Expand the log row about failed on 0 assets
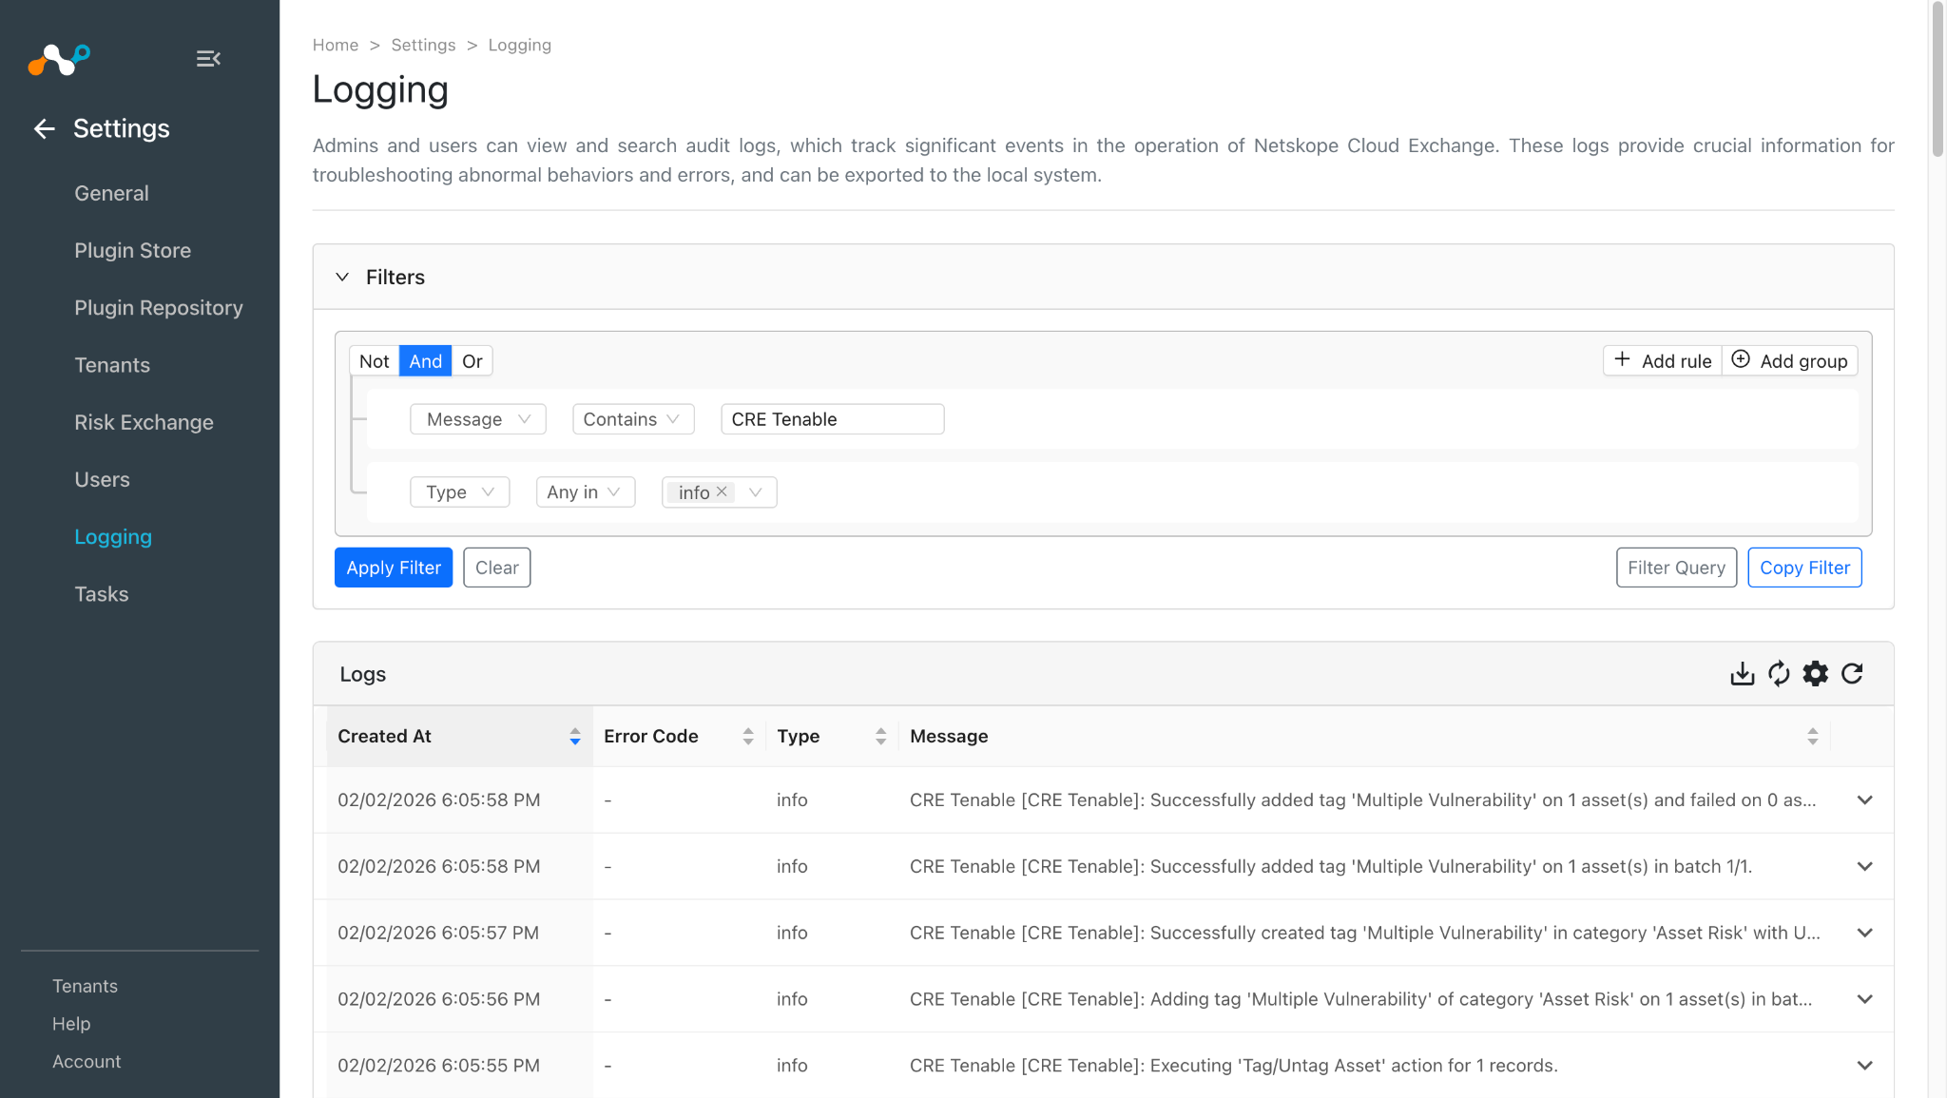This screenshot has width=1947, height=1098. [x=1865, y=800]
